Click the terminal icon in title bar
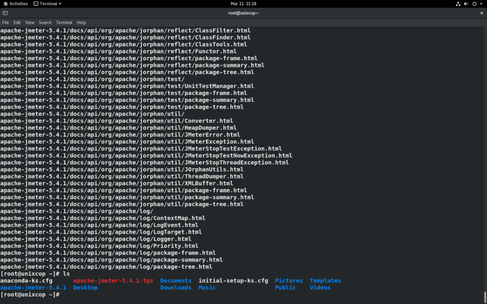This screenshot has height=304, width=487. 5,13
